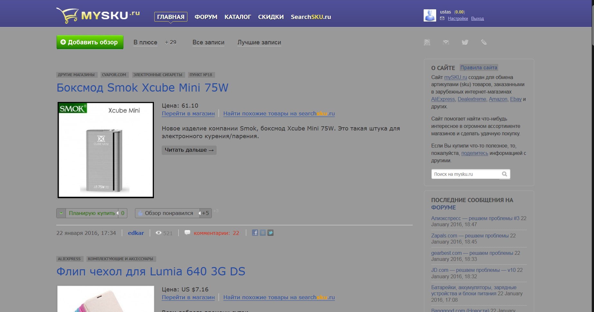The width and height of the screenshot is (594, 312).
Task: Open the green dropdown arrow on the vote widget
Action: pos(61,213)
